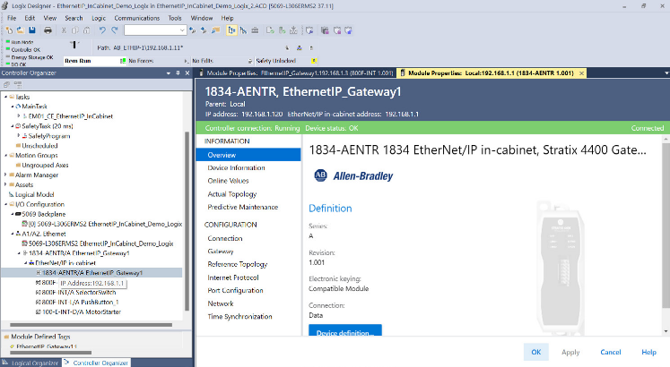The height and width of the screenshot is (367, 670).
Task: Pin the Controller Organizer panel
Action: [x=178, y=73]
